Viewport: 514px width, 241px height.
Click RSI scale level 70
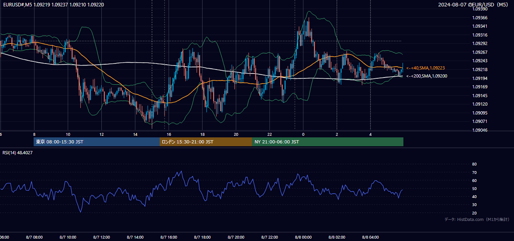[x=474, y=172]
